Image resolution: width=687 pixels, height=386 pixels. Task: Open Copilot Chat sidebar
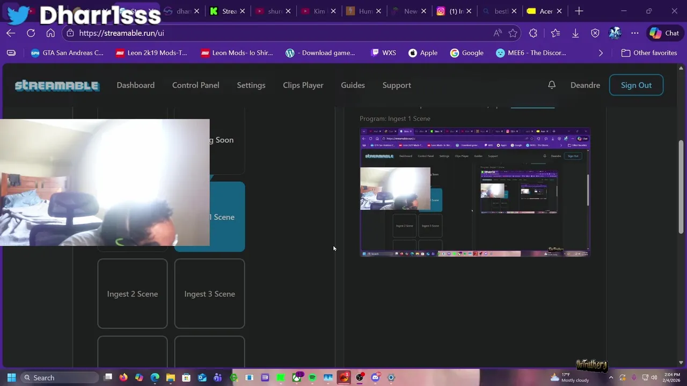coord(664,33)
